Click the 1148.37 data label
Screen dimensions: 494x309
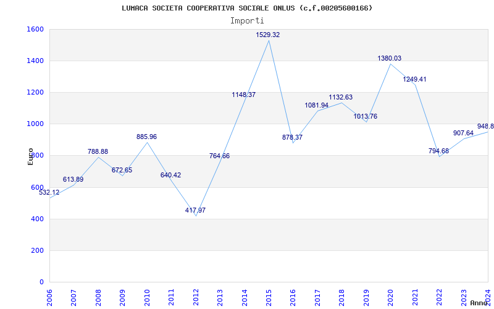pyautogui.click(x=244, y=95)
